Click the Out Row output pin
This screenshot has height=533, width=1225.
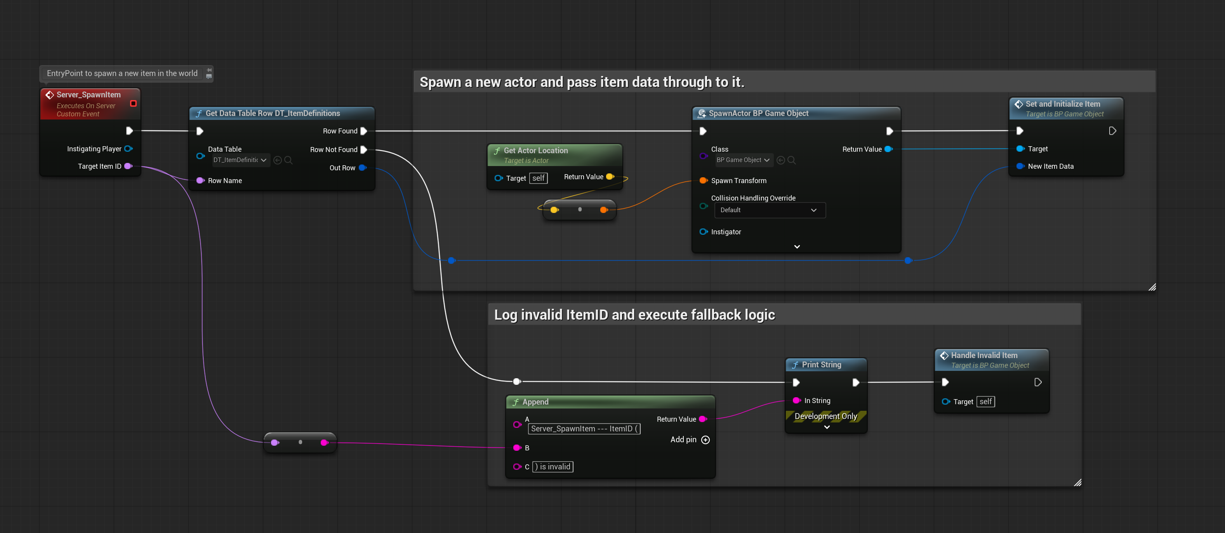pyautogui.click(x=363, y=168)
